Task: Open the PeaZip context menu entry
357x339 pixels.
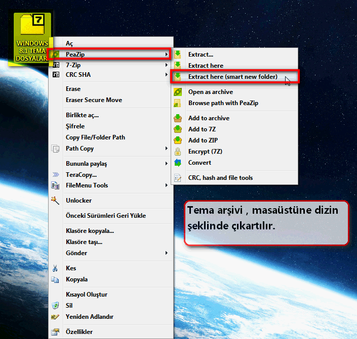Action: [x=110, y=54]
